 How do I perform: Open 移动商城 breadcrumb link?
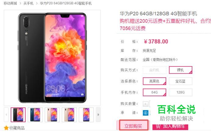pyautogui.click(x=10, y=3)
